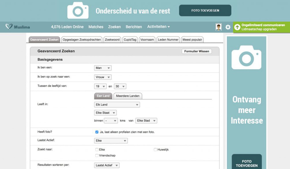Click the camera icon in sidebar ad
This screenshot has height=169, width=290.
pyautogui.click(x=246, y=57)
